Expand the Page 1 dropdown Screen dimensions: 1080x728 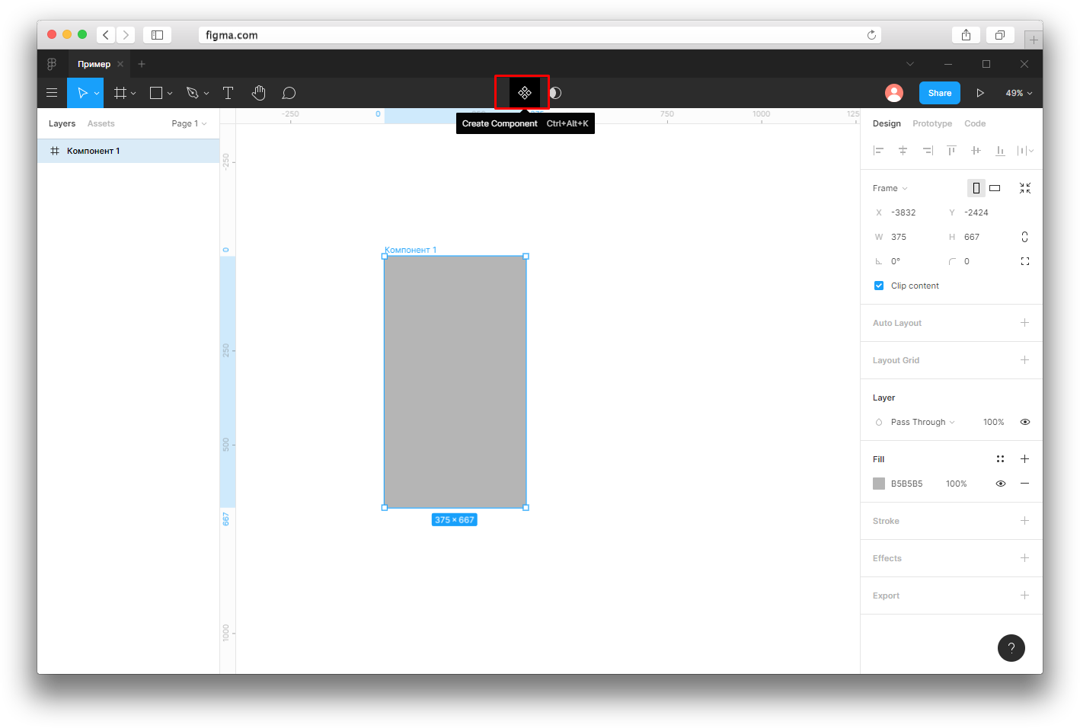coord(189,123)
